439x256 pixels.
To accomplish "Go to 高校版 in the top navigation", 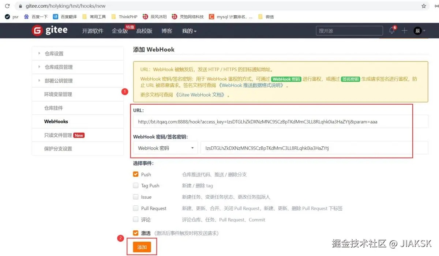I will point(144,31).
